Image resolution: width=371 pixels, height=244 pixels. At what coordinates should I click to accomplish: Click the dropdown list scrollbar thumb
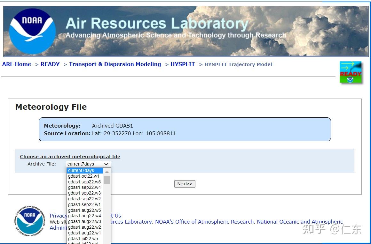pyautogui.click(x=107, y=180)
